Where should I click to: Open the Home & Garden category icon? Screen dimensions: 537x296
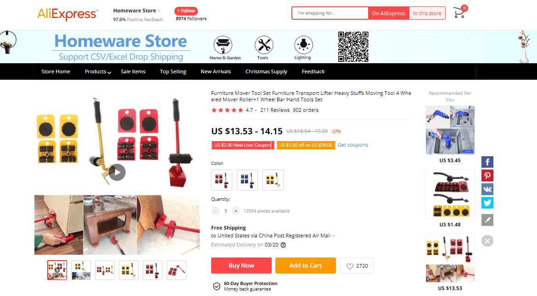[x=223, y=45]
